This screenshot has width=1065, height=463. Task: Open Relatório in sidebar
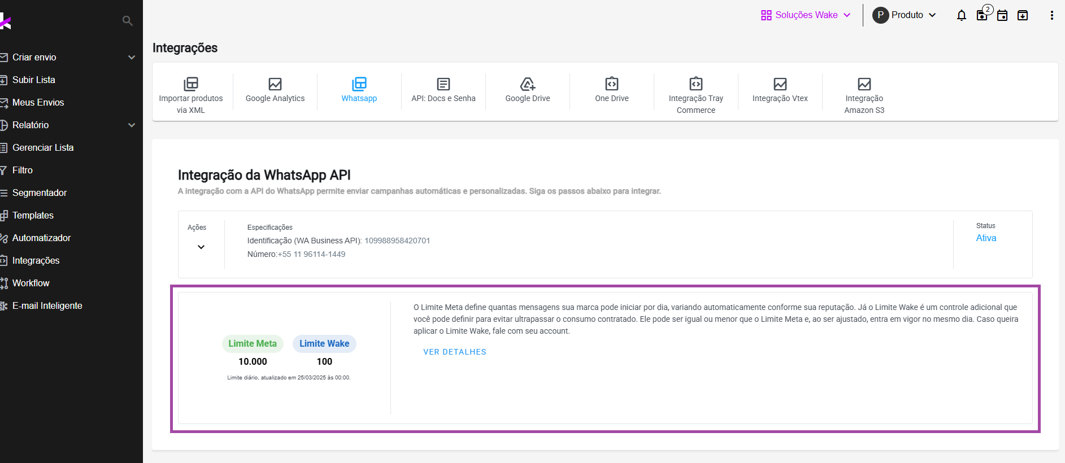click(31, 125)
